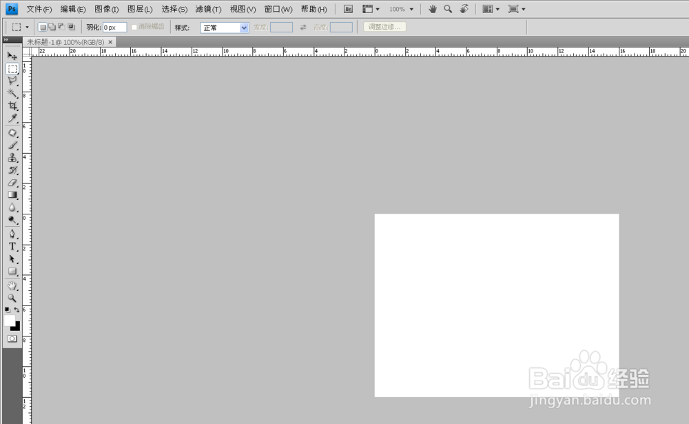Select the Hand tool in toolbox
Image resolution: width=689 pixels, height=424 pixels.
(12, 286)
